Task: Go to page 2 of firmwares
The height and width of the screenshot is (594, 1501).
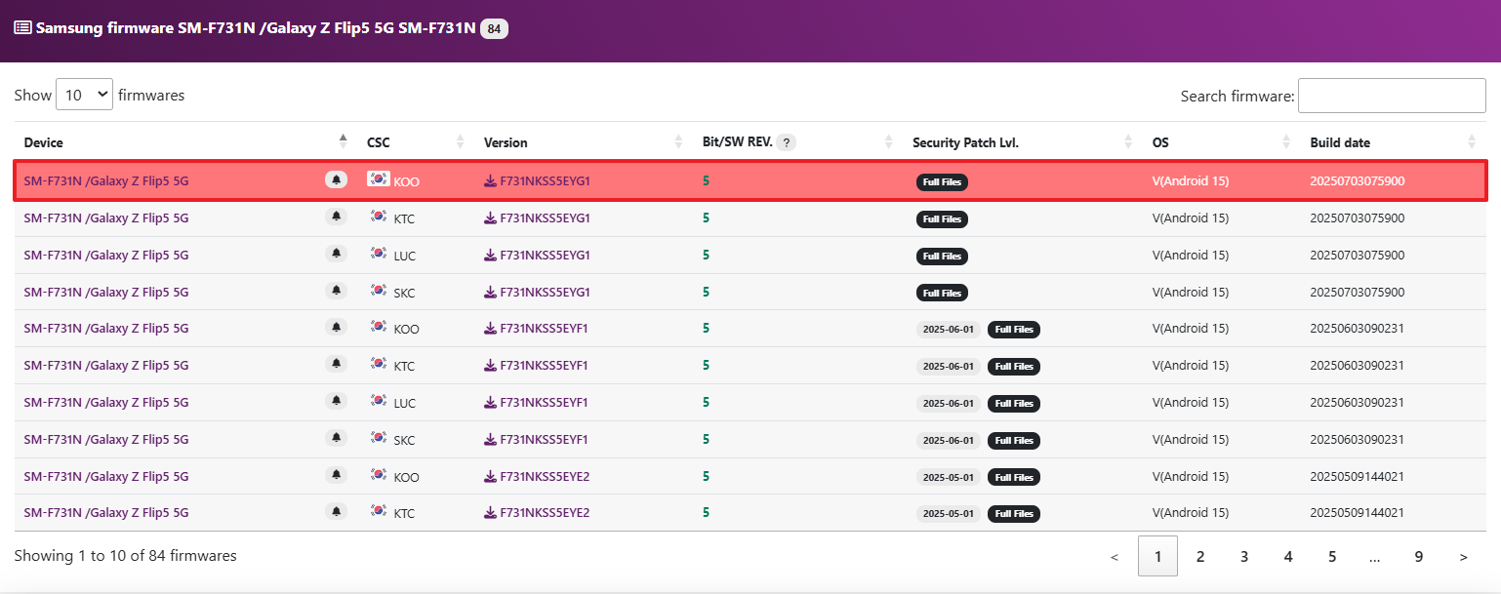Action: 1200,556
